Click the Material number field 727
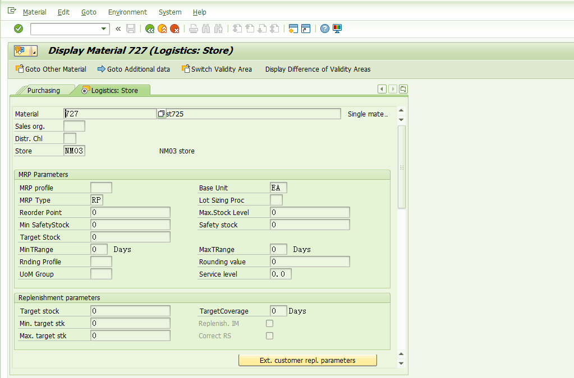This screenshot has height=378, width=574. (110, 114)
